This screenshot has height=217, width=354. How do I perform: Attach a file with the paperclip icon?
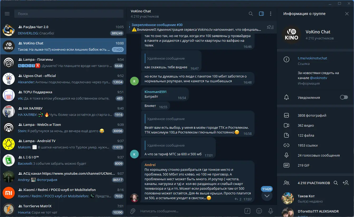[133, 211]
